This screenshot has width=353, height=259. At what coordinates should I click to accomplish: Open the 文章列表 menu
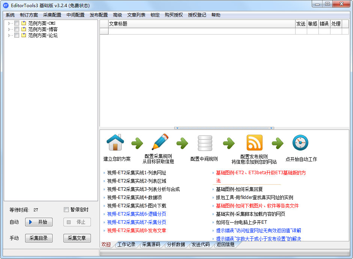[x=136, y=15]
